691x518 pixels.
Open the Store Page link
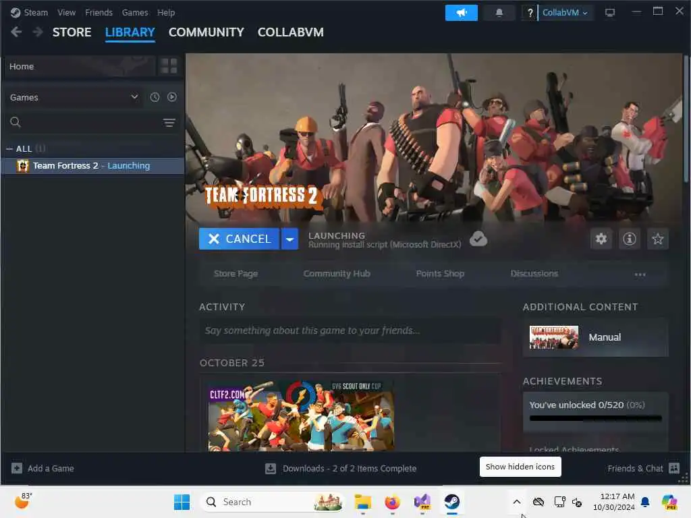[x=236, y=274]
